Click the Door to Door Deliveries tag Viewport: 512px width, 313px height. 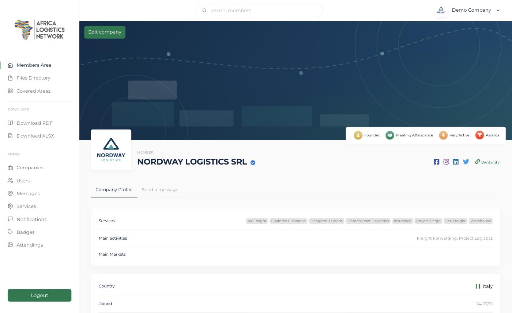pos(368,221)
